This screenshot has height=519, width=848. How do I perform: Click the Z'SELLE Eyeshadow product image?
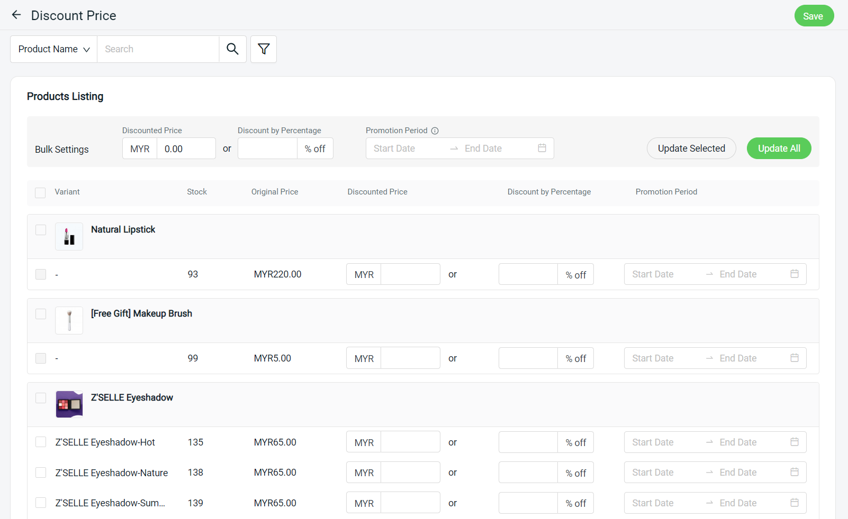69,404
